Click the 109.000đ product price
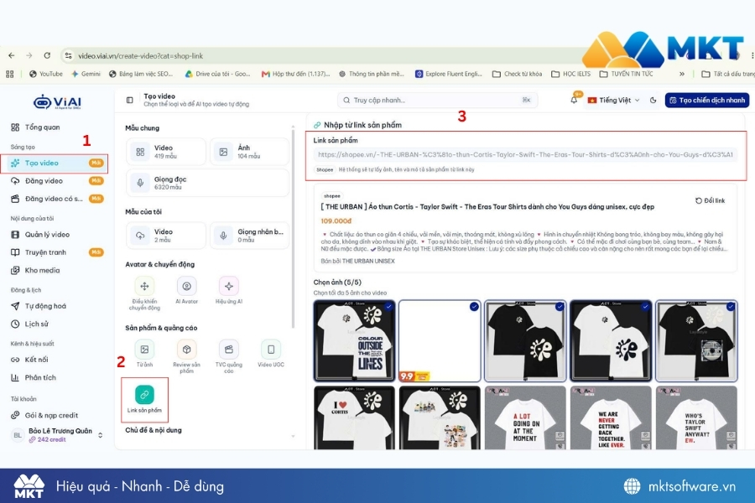Viewport: 755px width, 503px height. [336, 221]
